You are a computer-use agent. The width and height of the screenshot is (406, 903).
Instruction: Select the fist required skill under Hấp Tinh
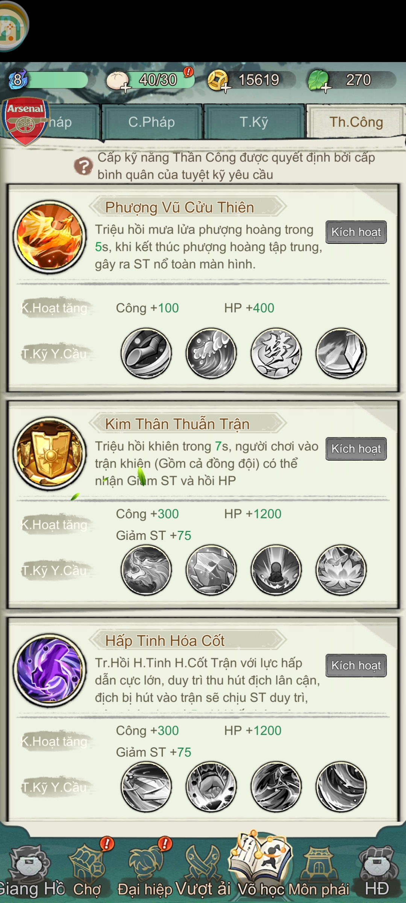(x=211, y=787)
